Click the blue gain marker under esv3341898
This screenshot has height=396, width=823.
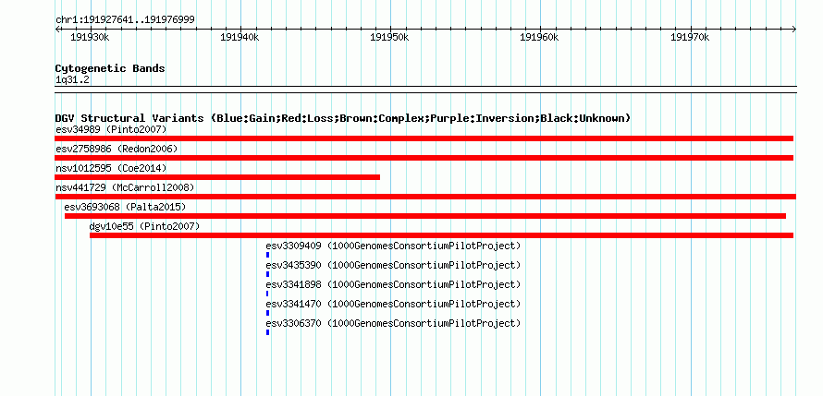tap(267, 294)
